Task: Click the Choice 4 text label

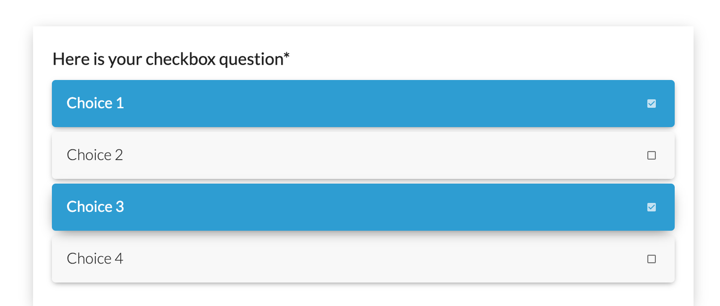Action: [x=95, y=259]
